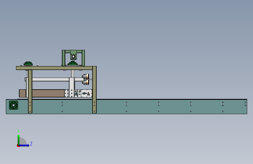Select the right upright of the green top frame

(x=83, y=58)
